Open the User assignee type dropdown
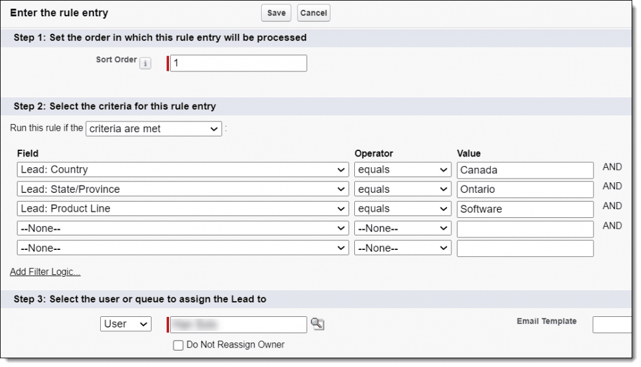The width and height of the screenshot is (641, 367). (x=126, y=324)
